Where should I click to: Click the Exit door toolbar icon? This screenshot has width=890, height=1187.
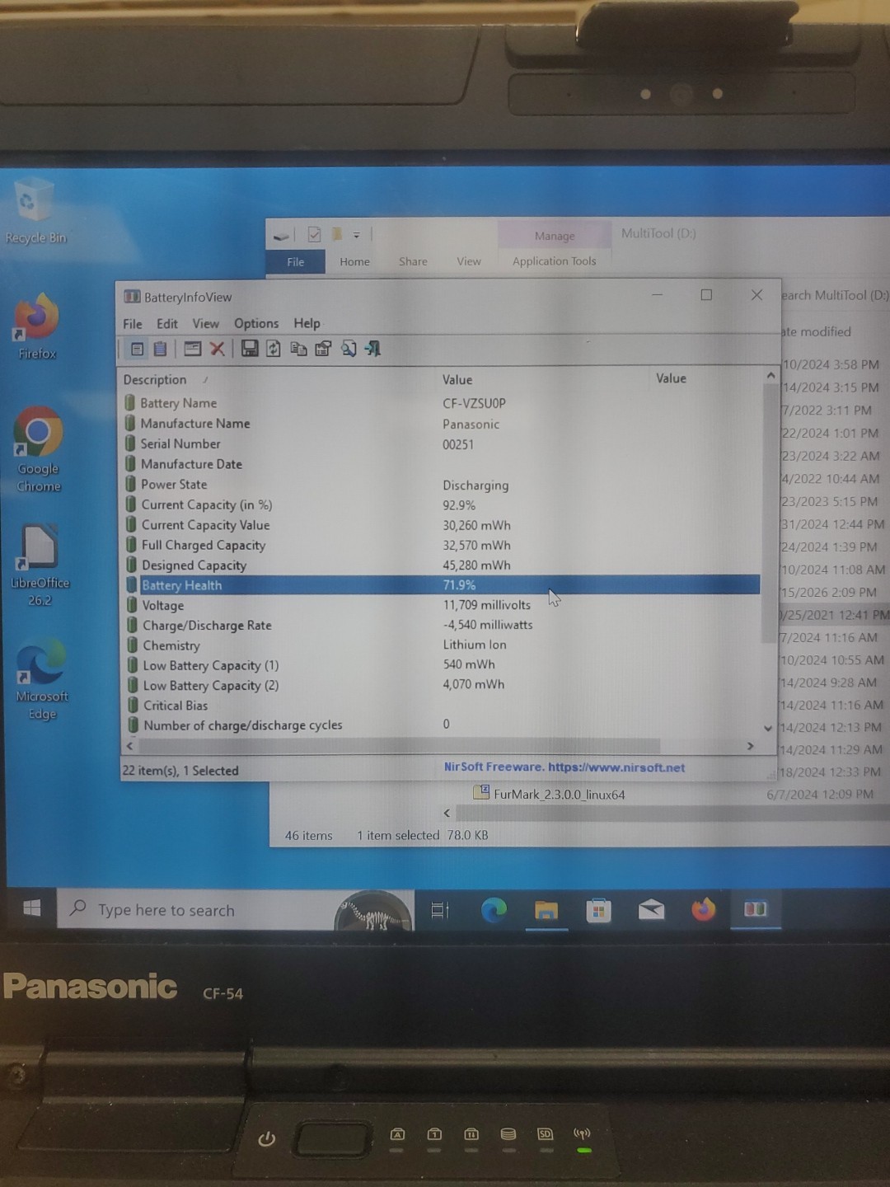point(373,349)
